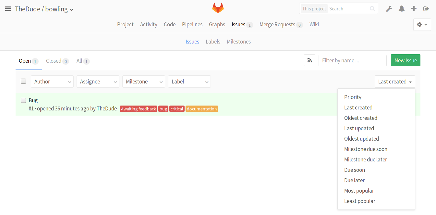Open the Bug issue link

(33, 100)
